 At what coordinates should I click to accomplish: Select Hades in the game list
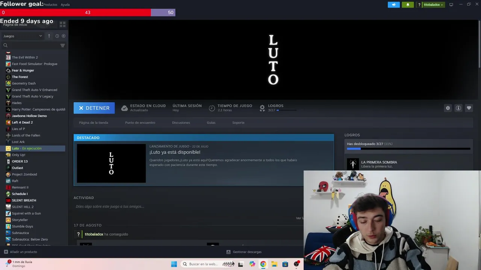(17, 103)
